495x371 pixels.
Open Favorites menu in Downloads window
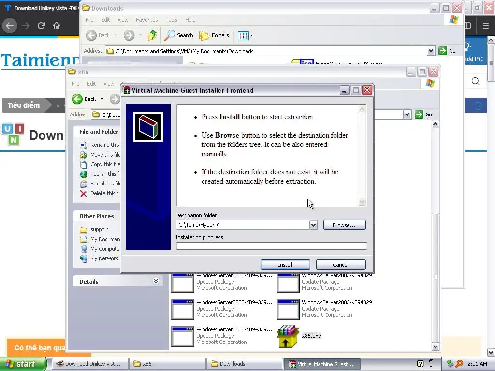click(x=147, y=20)
